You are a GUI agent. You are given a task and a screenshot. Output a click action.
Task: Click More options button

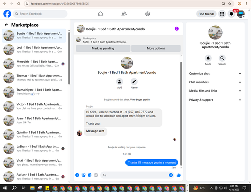point(156,48)
